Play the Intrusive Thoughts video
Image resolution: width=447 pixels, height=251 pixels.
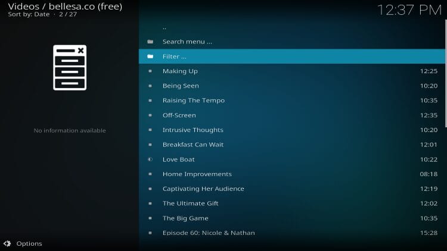tap(193, 130)
